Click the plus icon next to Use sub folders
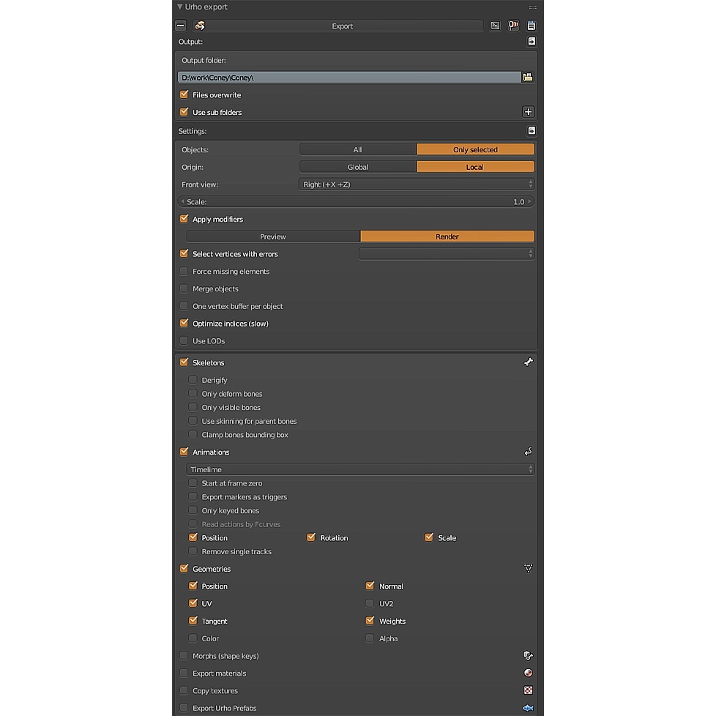Screen dimensions: 716x716 [x=529, y=112]
